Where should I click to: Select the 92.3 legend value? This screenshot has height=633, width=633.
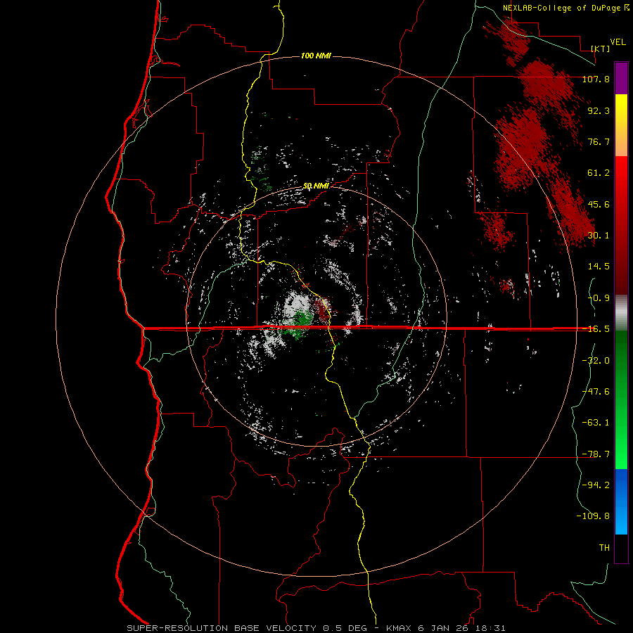click(599, 110)
